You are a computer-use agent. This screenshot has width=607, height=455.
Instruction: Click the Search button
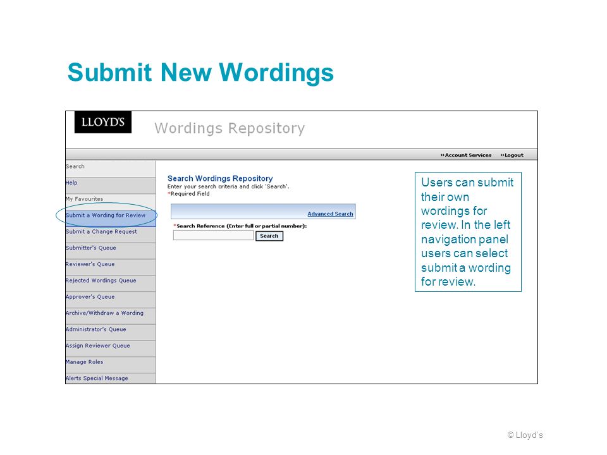(x=269, y=236)
